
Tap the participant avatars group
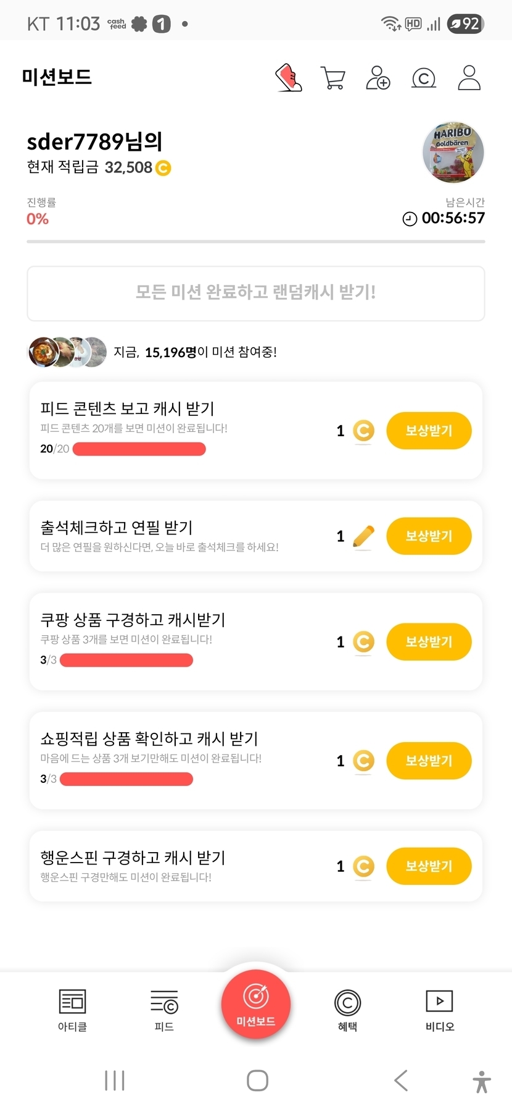(67, 352)
